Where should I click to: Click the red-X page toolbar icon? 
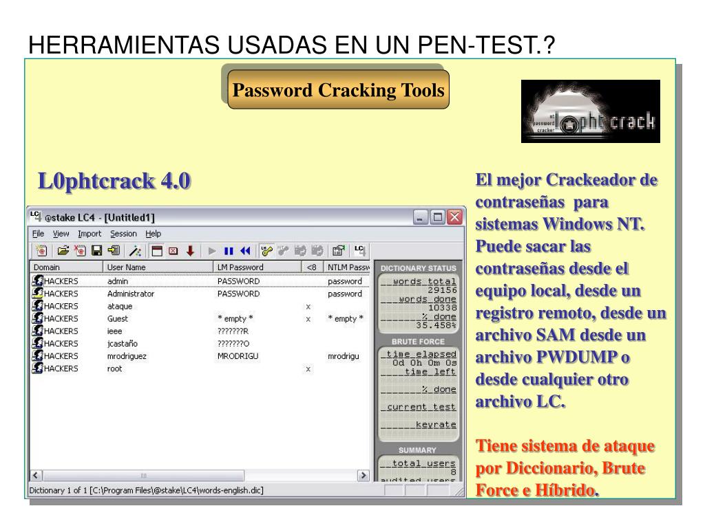tap(81, 251)
